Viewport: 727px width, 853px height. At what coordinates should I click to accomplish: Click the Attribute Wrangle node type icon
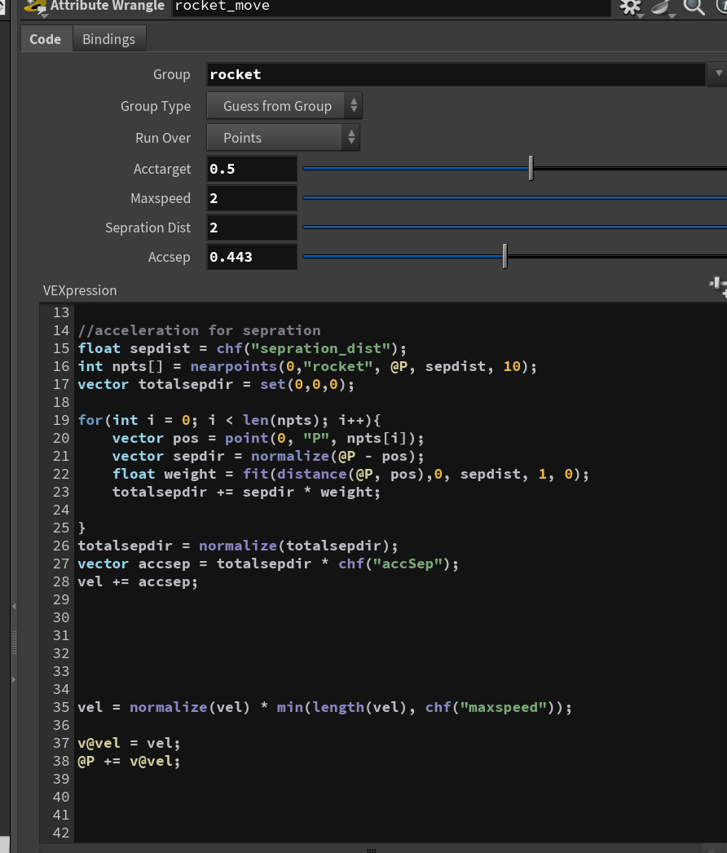(35, 7)
